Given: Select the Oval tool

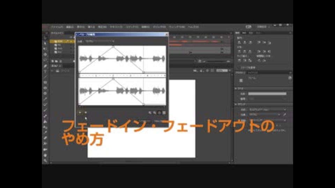Looking at the screenshot, I should click(x=45, y=88).
